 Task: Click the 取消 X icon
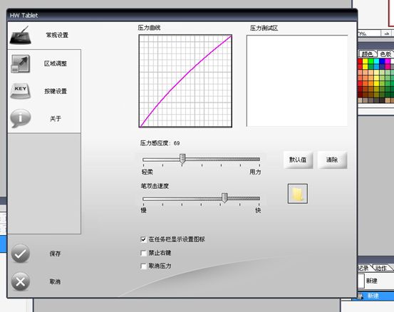tap(21, 281)
